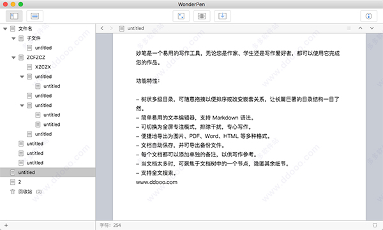Screen dimensions: 383x230
Task: Click the opening paragraph starting 妙笔是一个易用的写作工具
Action: point(237,57)
